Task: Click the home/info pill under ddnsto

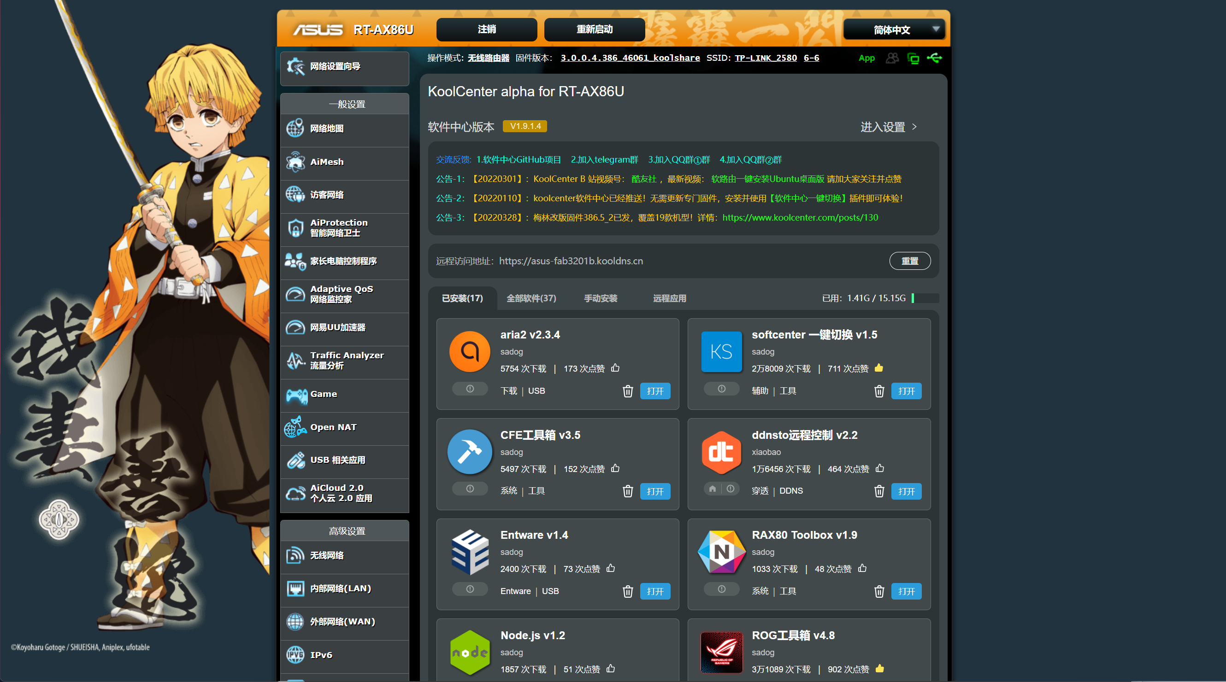Action: tap(721, 489)
